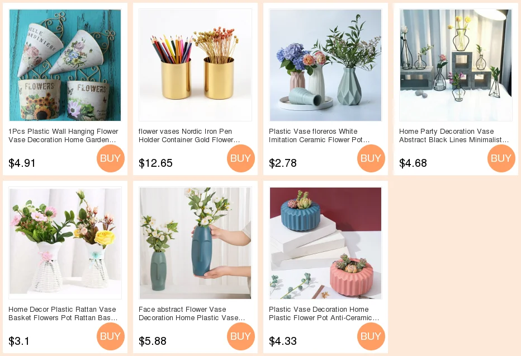Open the abstract black lines vase image
Viewport: 521px width, 356px height.
coord(456,65)
